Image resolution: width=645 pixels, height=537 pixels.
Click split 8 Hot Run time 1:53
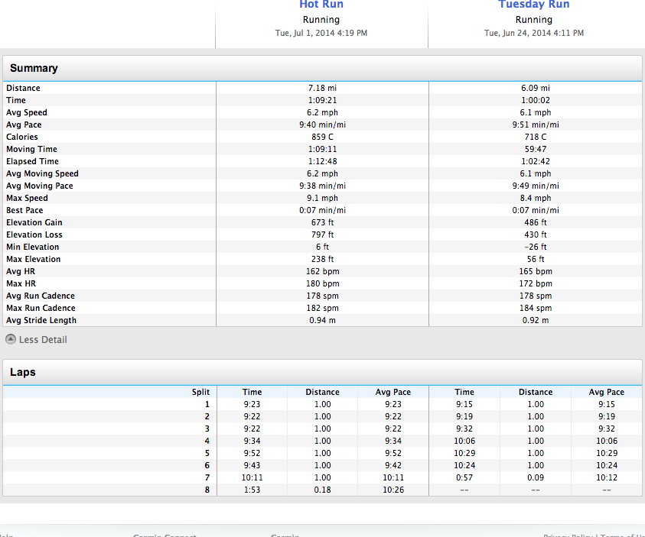tap(252, 490)
